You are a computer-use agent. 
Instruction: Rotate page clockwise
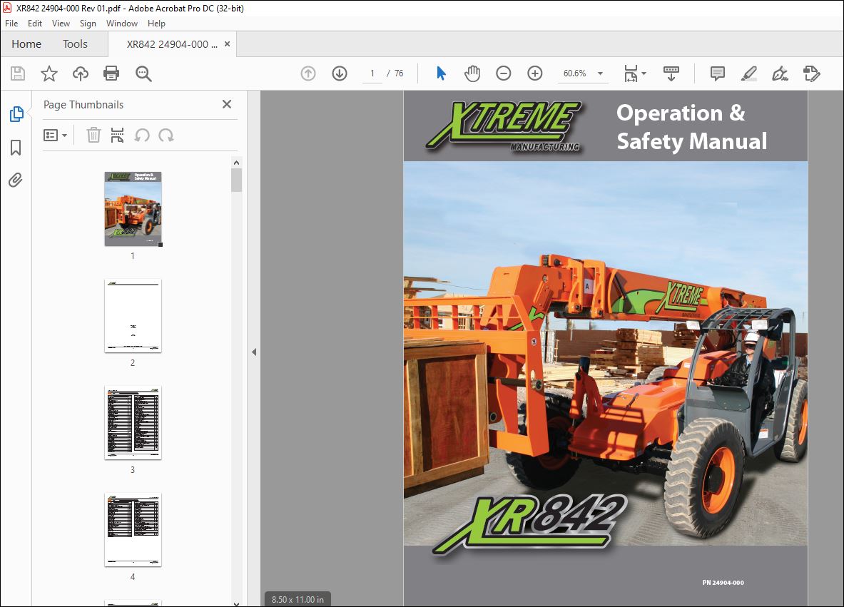(166, 135)
